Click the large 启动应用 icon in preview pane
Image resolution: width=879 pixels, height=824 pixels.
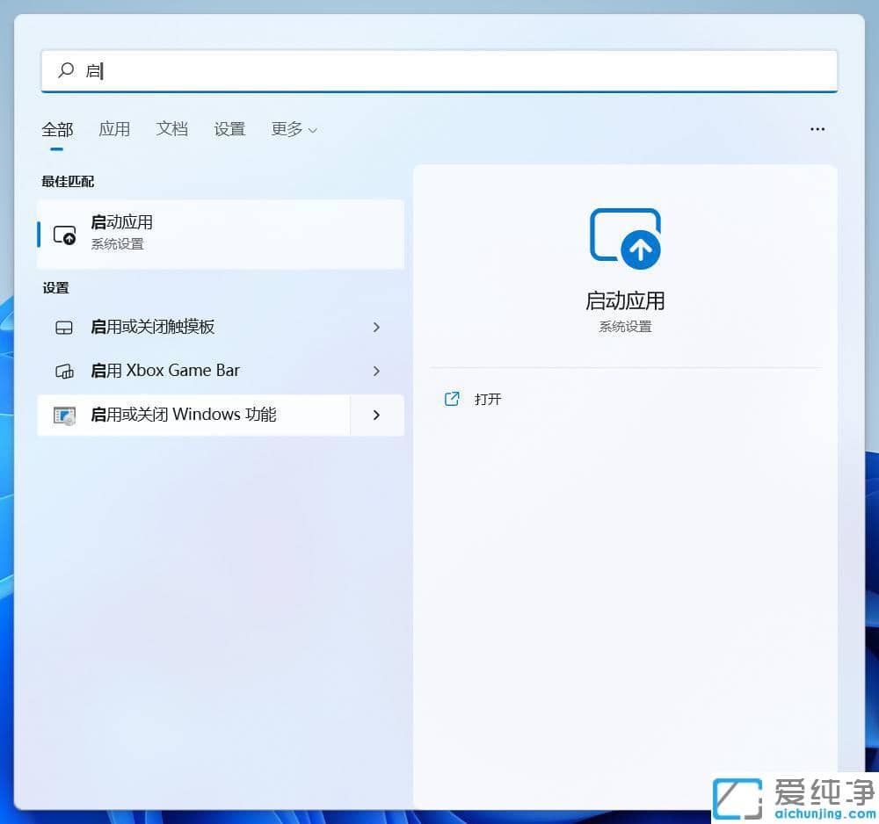click(625, 237)
